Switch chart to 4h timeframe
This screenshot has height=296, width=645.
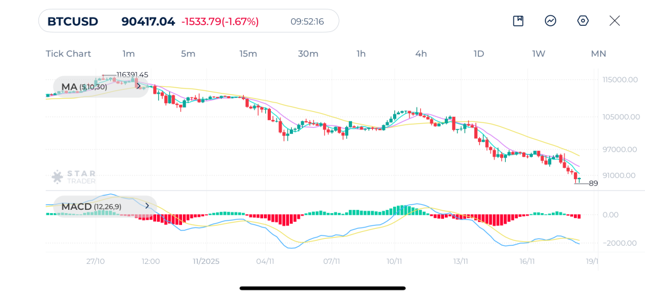[421, 53]
